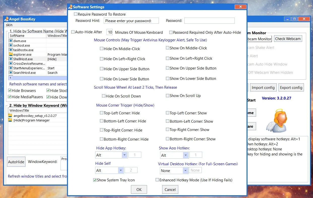
Task: Click Cancel in Software Settings
Action: [x=170, y=189]
